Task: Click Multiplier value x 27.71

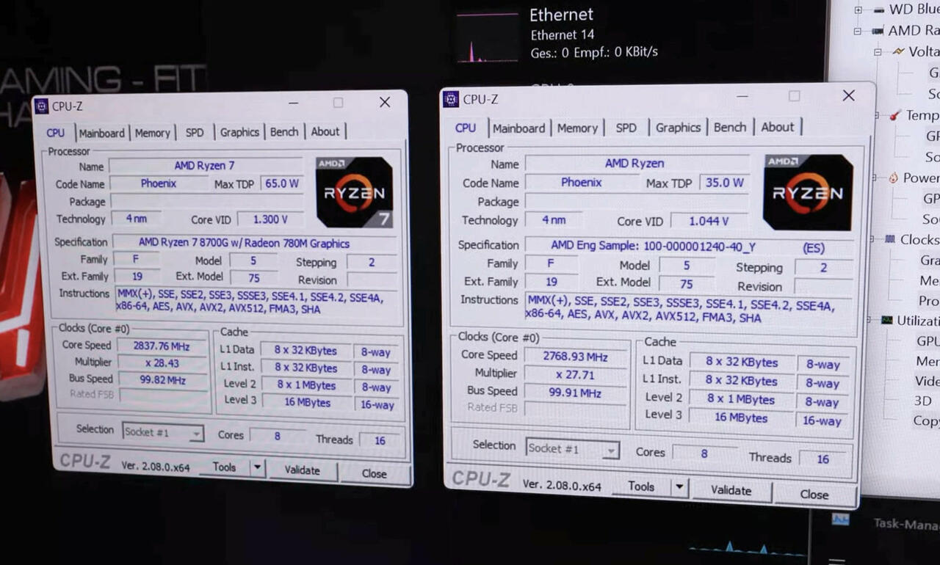Action: 575,374
